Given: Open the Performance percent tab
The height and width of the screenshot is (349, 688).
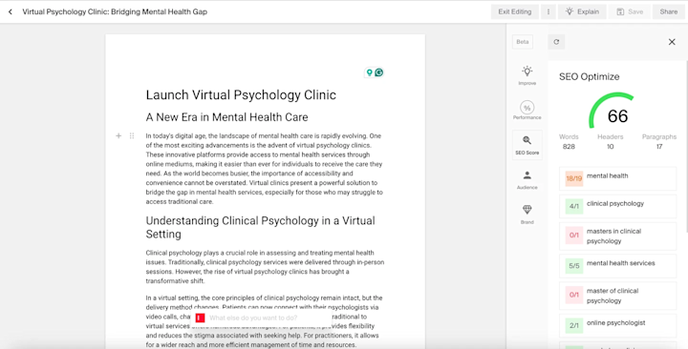Looking at the screenshot, I should click(x=527, y=110).
